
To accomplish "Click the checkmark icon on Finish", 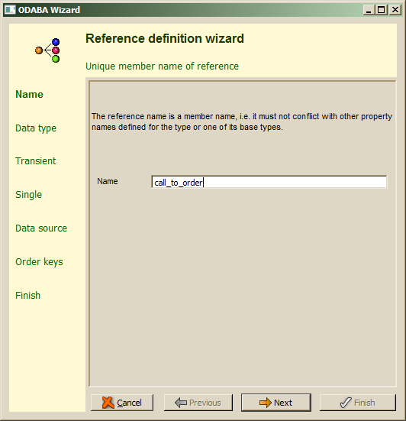I will pyautogui.click(x=346, y=403).
